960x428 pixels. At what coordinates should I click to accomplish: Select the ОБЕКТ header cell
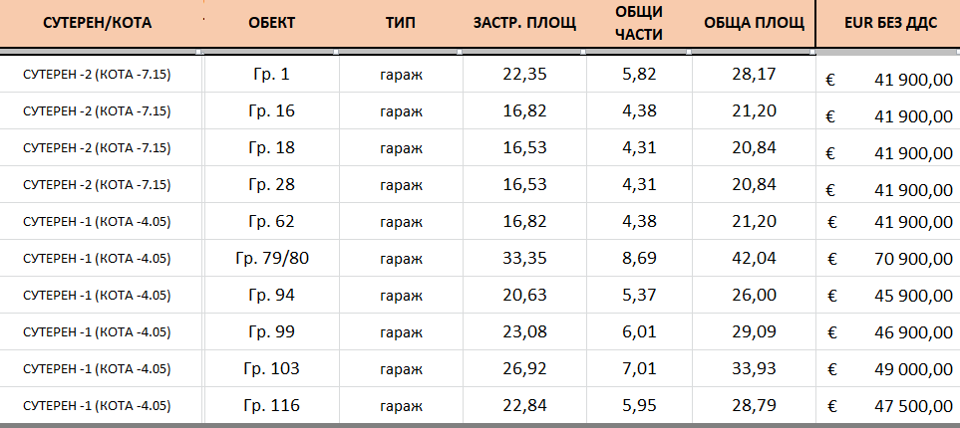271,23
